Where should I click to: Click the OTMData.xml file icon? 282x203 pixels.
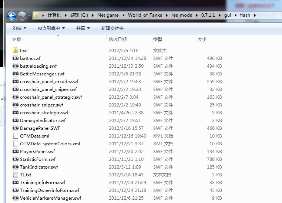tap(15, 136)
